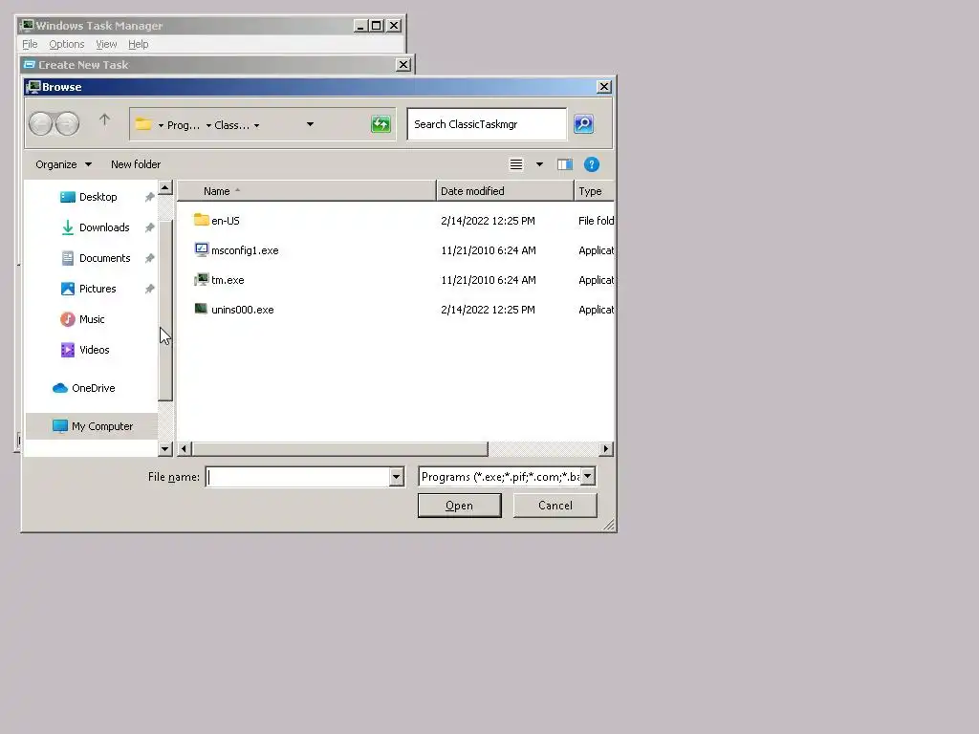Click the green refresh icon in address bar
Image resolution: width=979 pixels, height=734 pixels.
click(x=381, y=124)
